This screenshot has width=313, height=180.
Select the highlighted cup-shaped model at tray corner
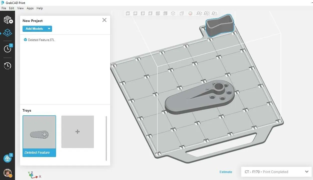220,26
